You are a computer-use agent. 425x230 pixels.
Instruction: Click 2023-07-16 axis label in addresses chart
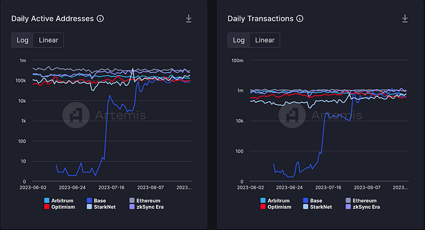coord(111,188)
